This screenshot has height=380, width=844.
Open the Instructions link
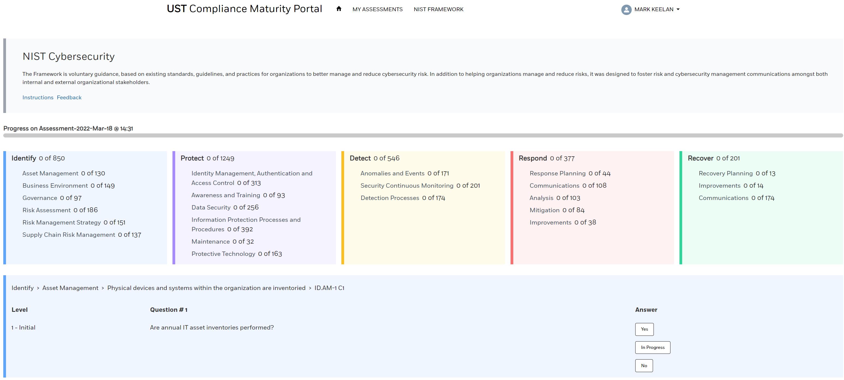pos(38,97)
